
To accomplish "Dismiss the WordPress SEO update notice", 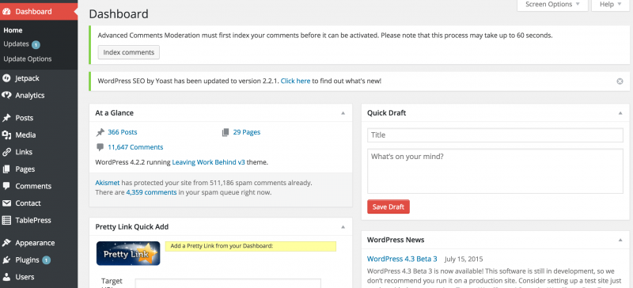I will pos(620,81).
